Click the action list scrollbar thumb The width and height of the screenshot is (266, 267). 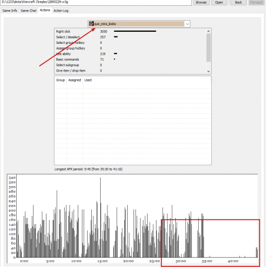pyautogui.click(x=209, y=47)
